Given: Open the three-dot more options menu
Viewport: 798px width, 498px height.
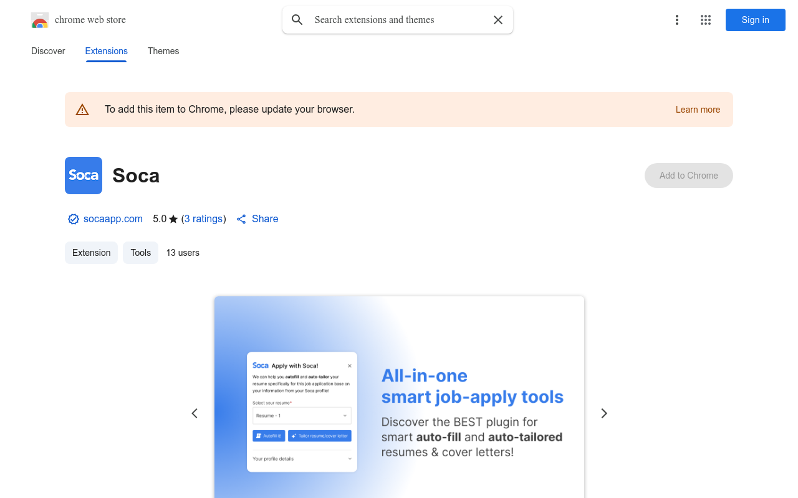Looking at the screenshot, I should coord(677,20).
